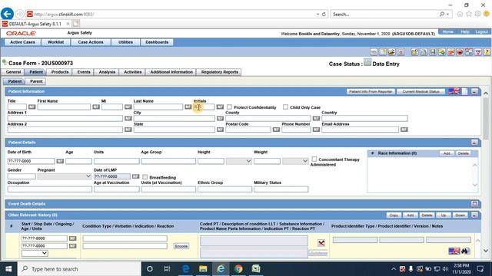Viewport: 492px width, 276px height.
Task: Click the Logout link
Action: [481, 31]
